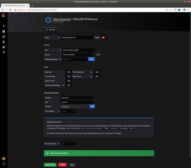Open the Explore compass icon
The image size is (191, 168).
click(4, 36)
